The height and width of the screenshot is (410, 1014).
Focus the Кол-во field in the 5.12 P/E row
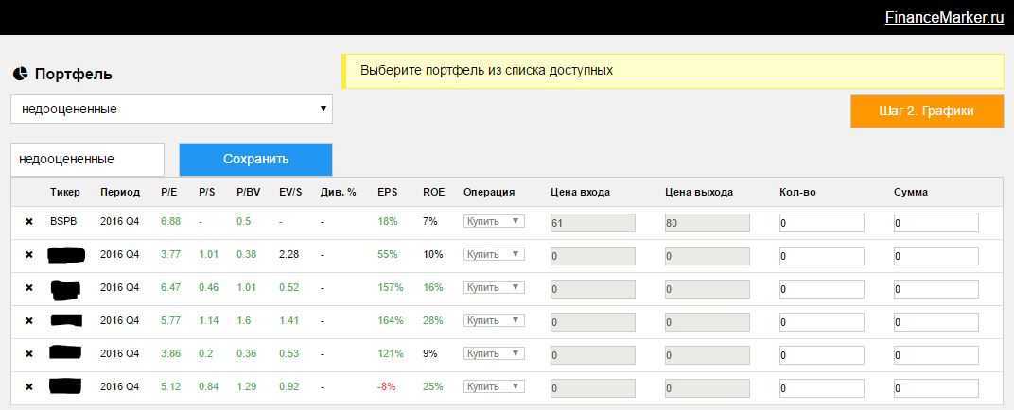821,388
